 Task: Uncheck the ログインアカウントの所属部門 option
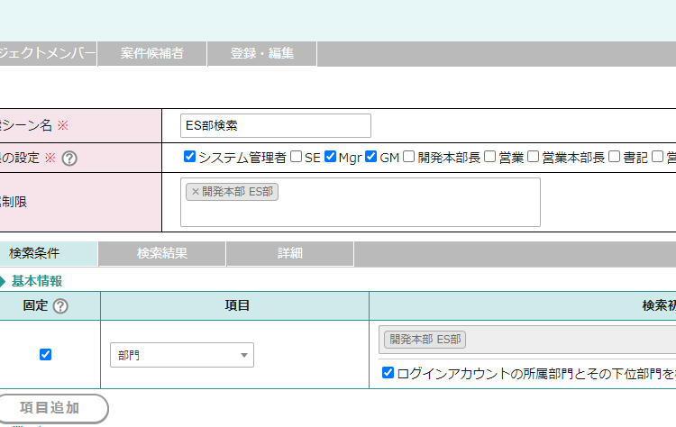[x=388, y=373]
